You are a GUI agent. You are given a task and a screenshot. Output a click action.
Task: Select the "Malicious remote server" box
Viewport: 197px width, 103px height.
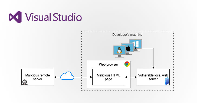(x=38, y=77)
